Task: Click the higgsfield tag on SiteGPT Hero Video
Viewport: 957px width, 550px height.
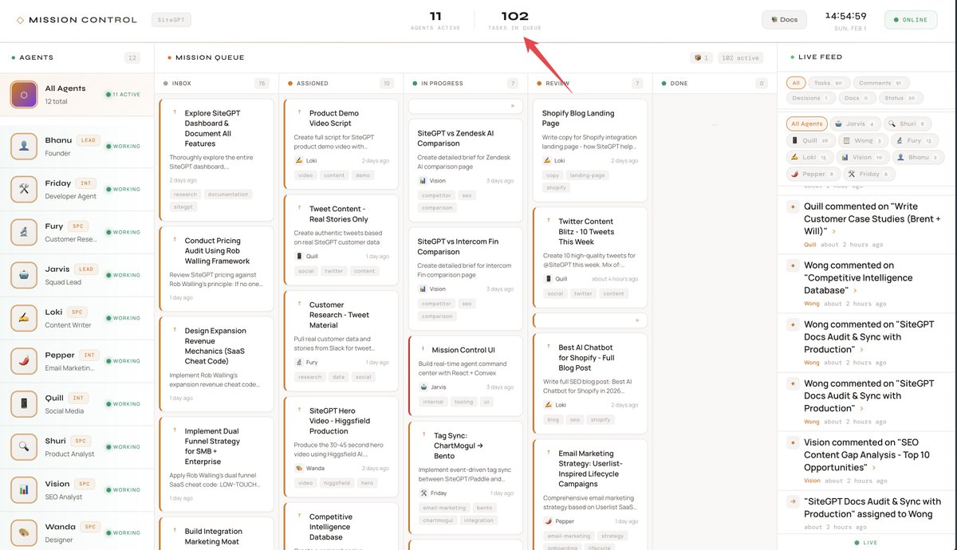Action: [x=337, y=483]
